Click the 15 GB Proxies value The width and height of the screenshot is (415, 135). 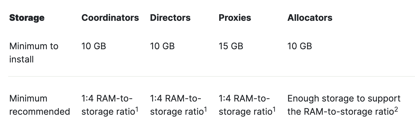click(231, 46)
